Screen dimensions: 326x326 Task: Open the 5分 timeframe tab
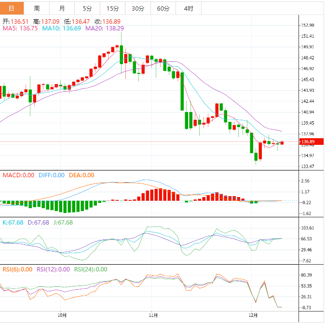(x=87, y=9)
